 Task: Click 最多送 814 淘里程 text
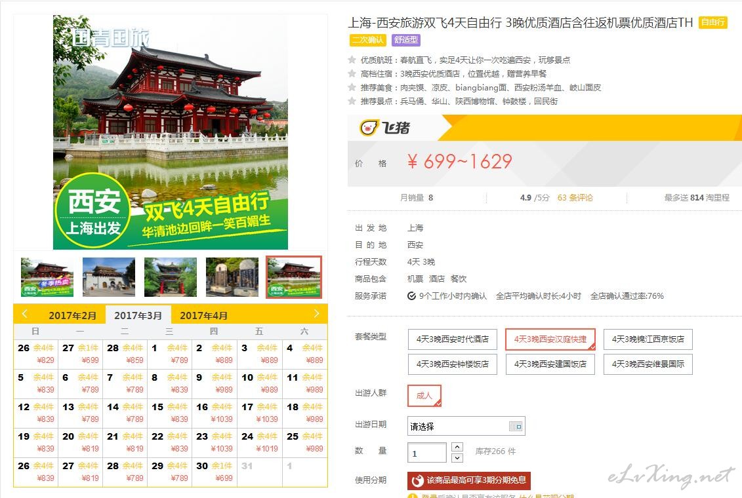click(697, 197)
